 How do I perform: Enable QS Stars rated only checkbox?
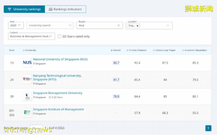point(59,36)
